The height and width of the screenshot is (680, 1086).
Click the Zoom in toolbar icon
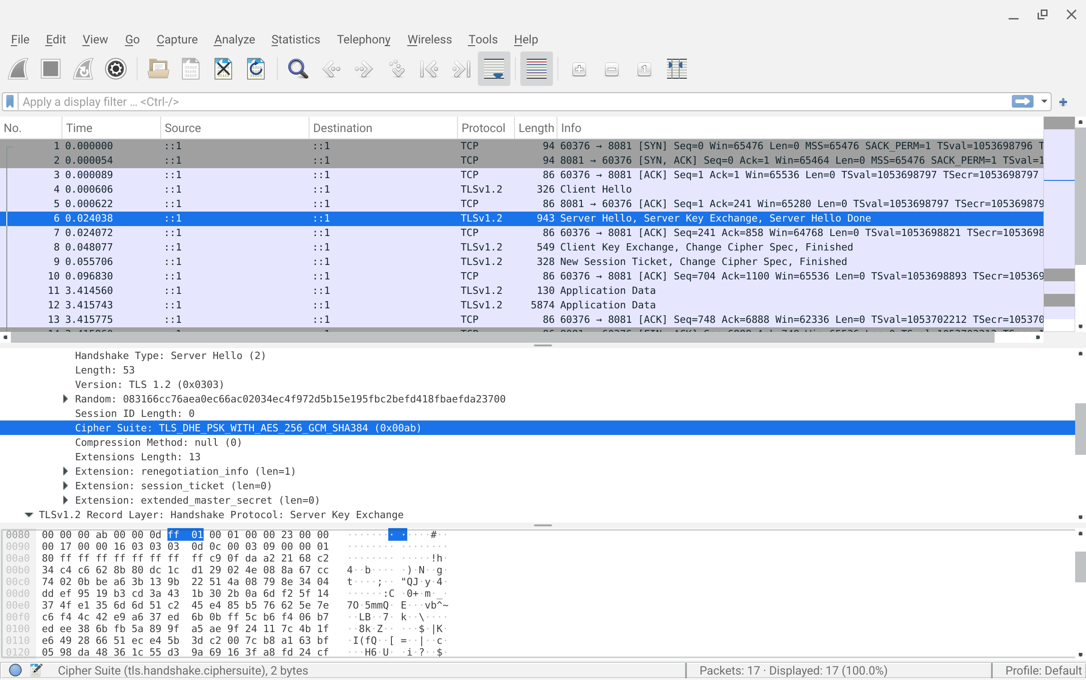click(579, 69)
